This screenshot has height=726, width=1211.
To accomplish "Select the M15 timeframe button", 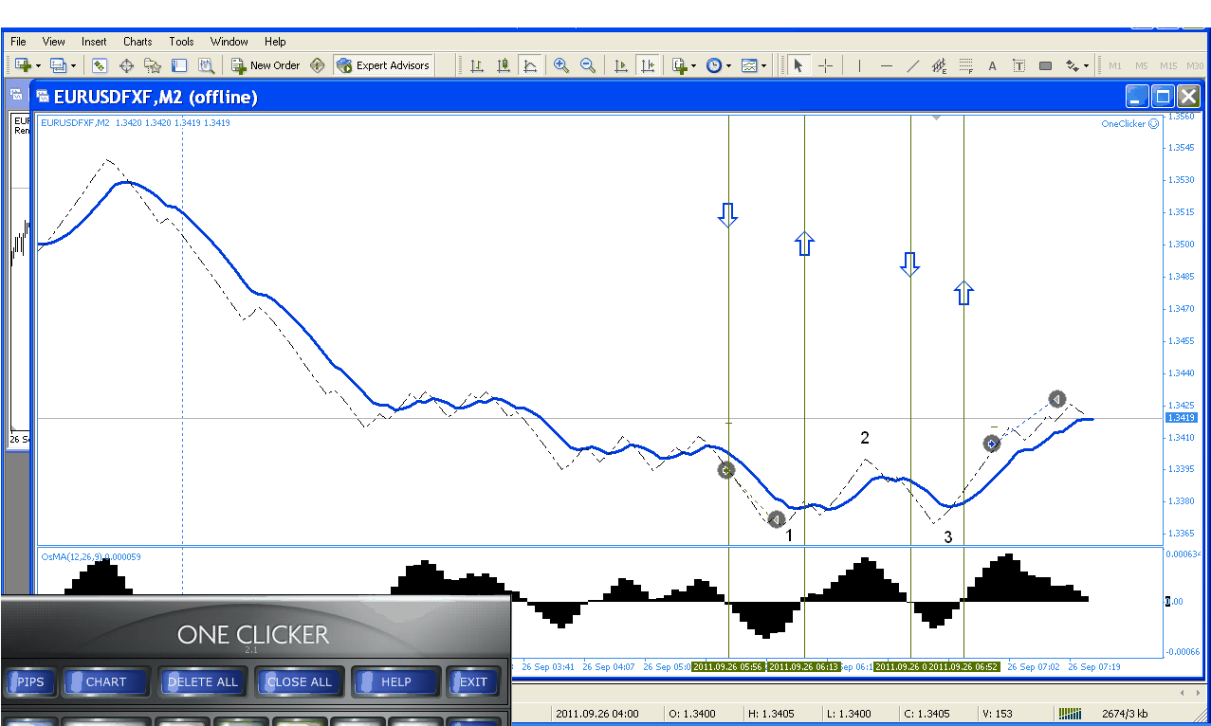I will pos(1168,65).
